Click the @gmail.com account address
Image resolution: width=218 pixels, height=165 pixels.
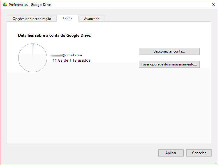[66, 55]
